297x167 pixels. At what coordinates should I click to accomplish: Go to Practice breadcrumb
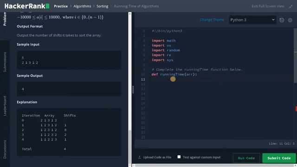point(61,6)
